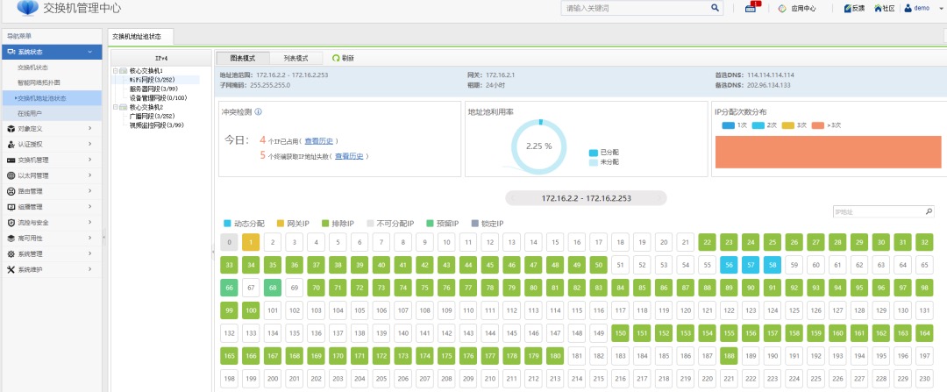This screenshot has height=392, width=947.
Task: Expand the 对象定义 sidebar menu
Action: 51,129
